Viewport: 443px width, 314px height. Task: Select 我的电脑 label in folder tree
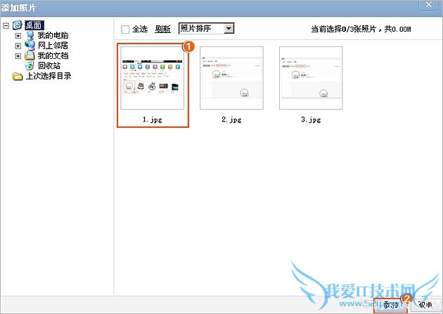(53, 36)
